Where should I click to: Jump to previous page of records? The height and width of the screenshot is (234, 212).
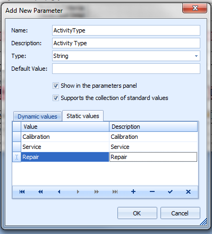coord(40,191)
